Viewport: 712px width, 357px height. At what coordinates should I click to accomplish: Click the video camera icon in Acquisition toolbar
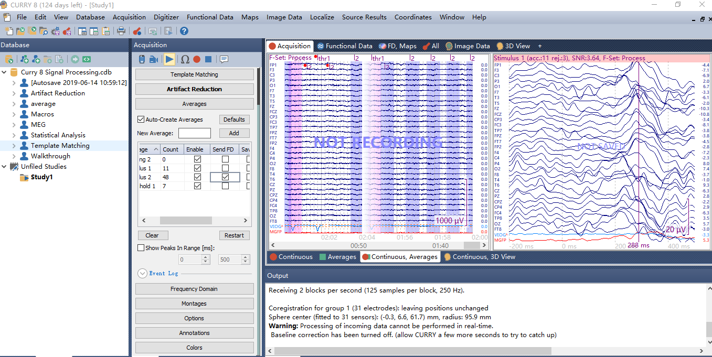coord(154,59)
